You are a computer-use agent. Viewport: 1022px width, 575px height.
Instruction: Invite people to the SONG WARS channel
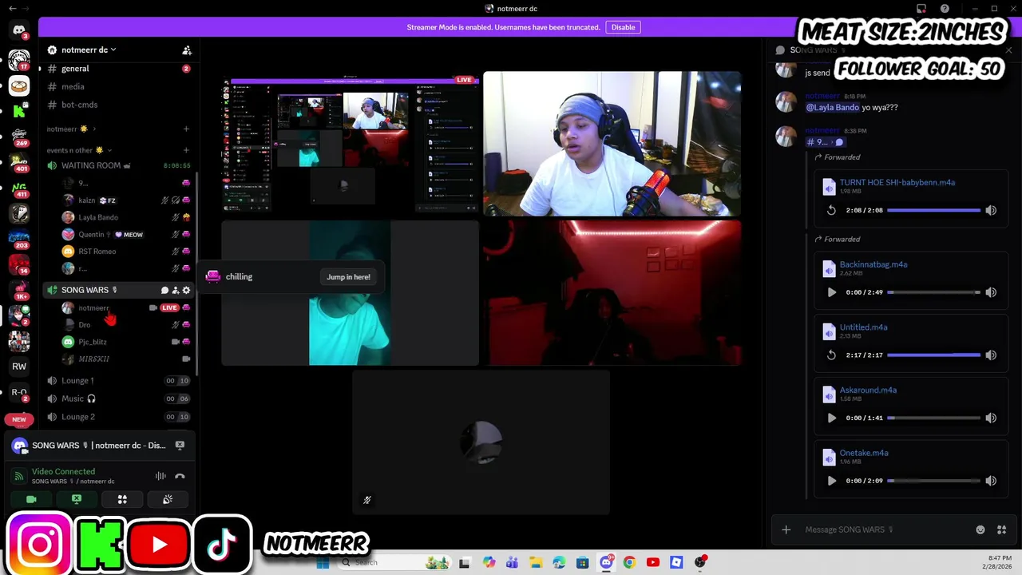pyautogui.click(x=176, y=290)
